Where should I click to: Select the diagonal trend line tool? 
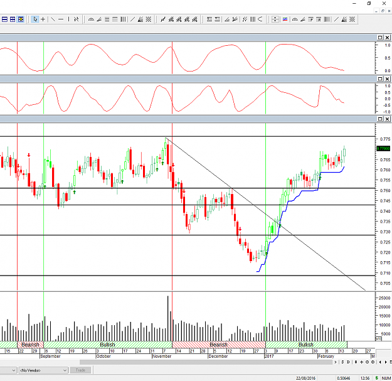point(53,19)
